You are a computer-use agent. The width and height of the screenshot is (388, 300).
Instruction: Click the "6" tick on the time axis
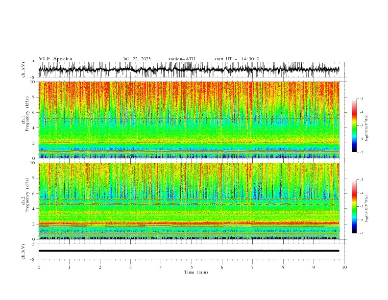pos(222,267)
